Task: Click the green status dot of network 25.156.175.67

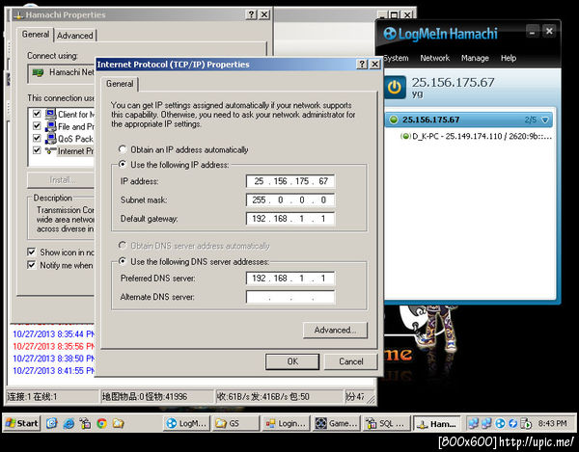Action: [x=394, y=120]
